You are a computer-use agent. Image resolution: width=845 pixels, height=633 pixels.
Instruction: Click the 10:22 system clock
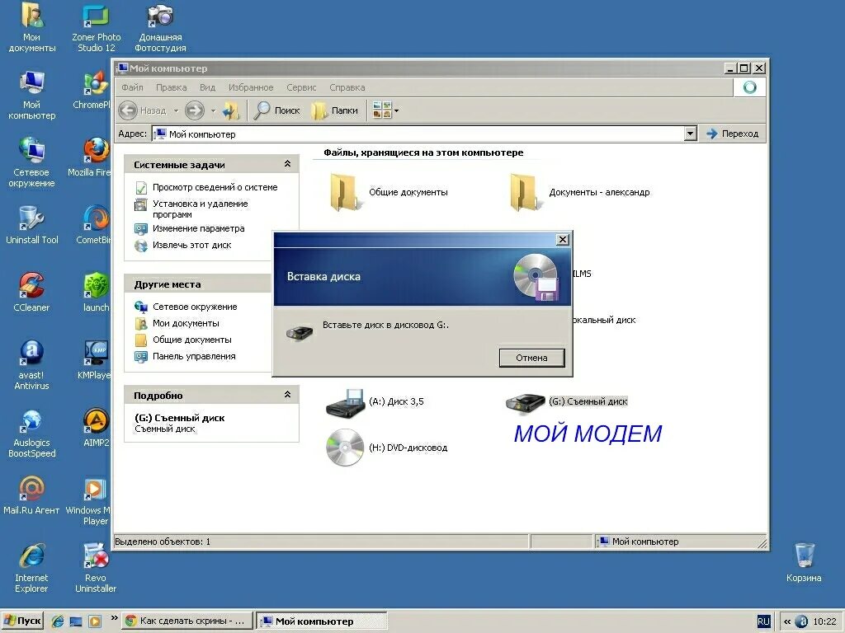tap(824, 621)
